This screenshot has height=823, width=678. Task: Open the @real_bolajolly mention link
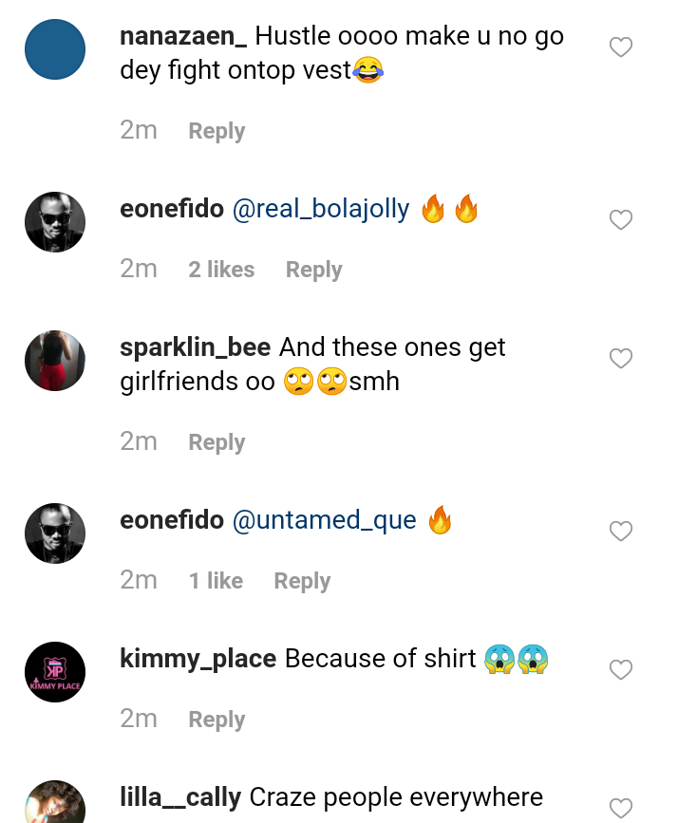pyautogui.click(x=321, y=209)
